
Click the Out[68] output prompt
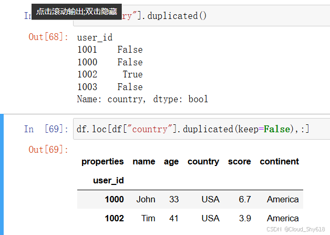48,37
